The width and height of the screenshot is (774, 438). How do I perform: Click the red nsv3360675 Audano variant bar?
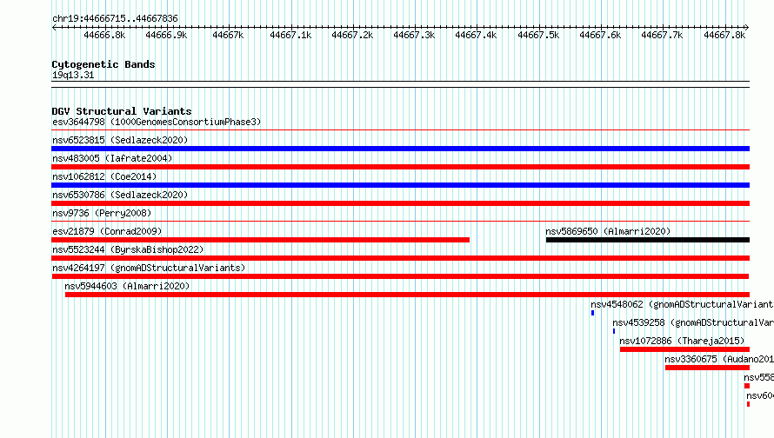tap(707, 368)
